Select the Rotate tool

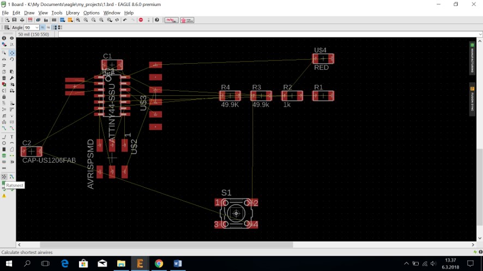11,59
